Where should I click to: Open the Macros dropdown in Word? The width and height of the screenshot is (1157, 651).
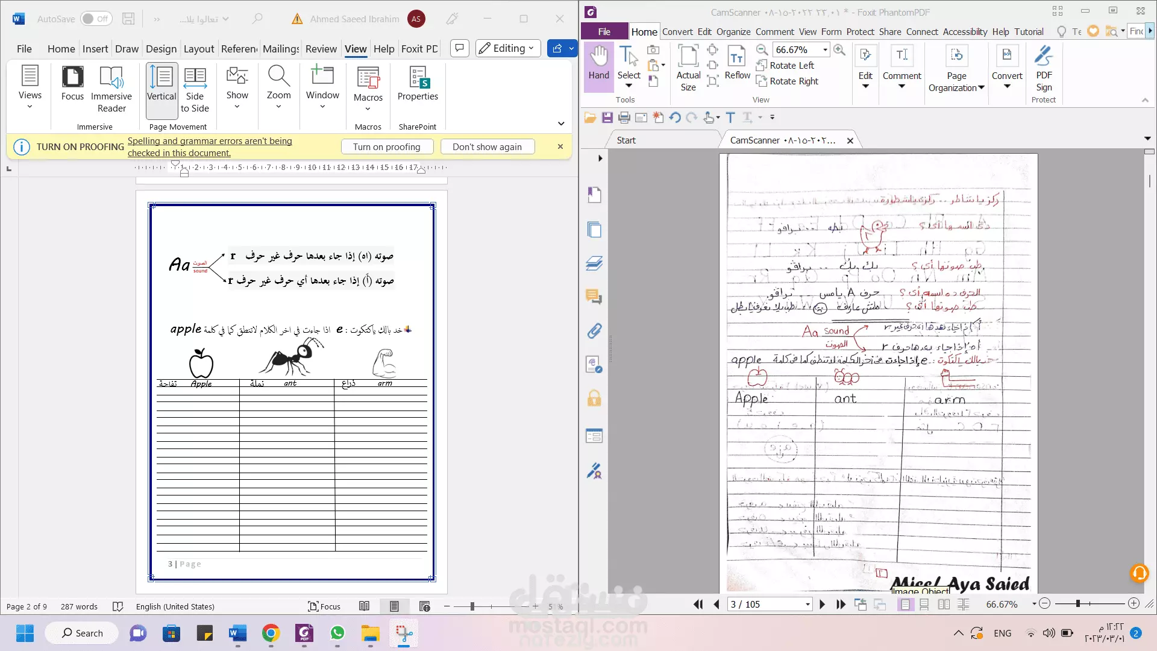tap(368, 89)
